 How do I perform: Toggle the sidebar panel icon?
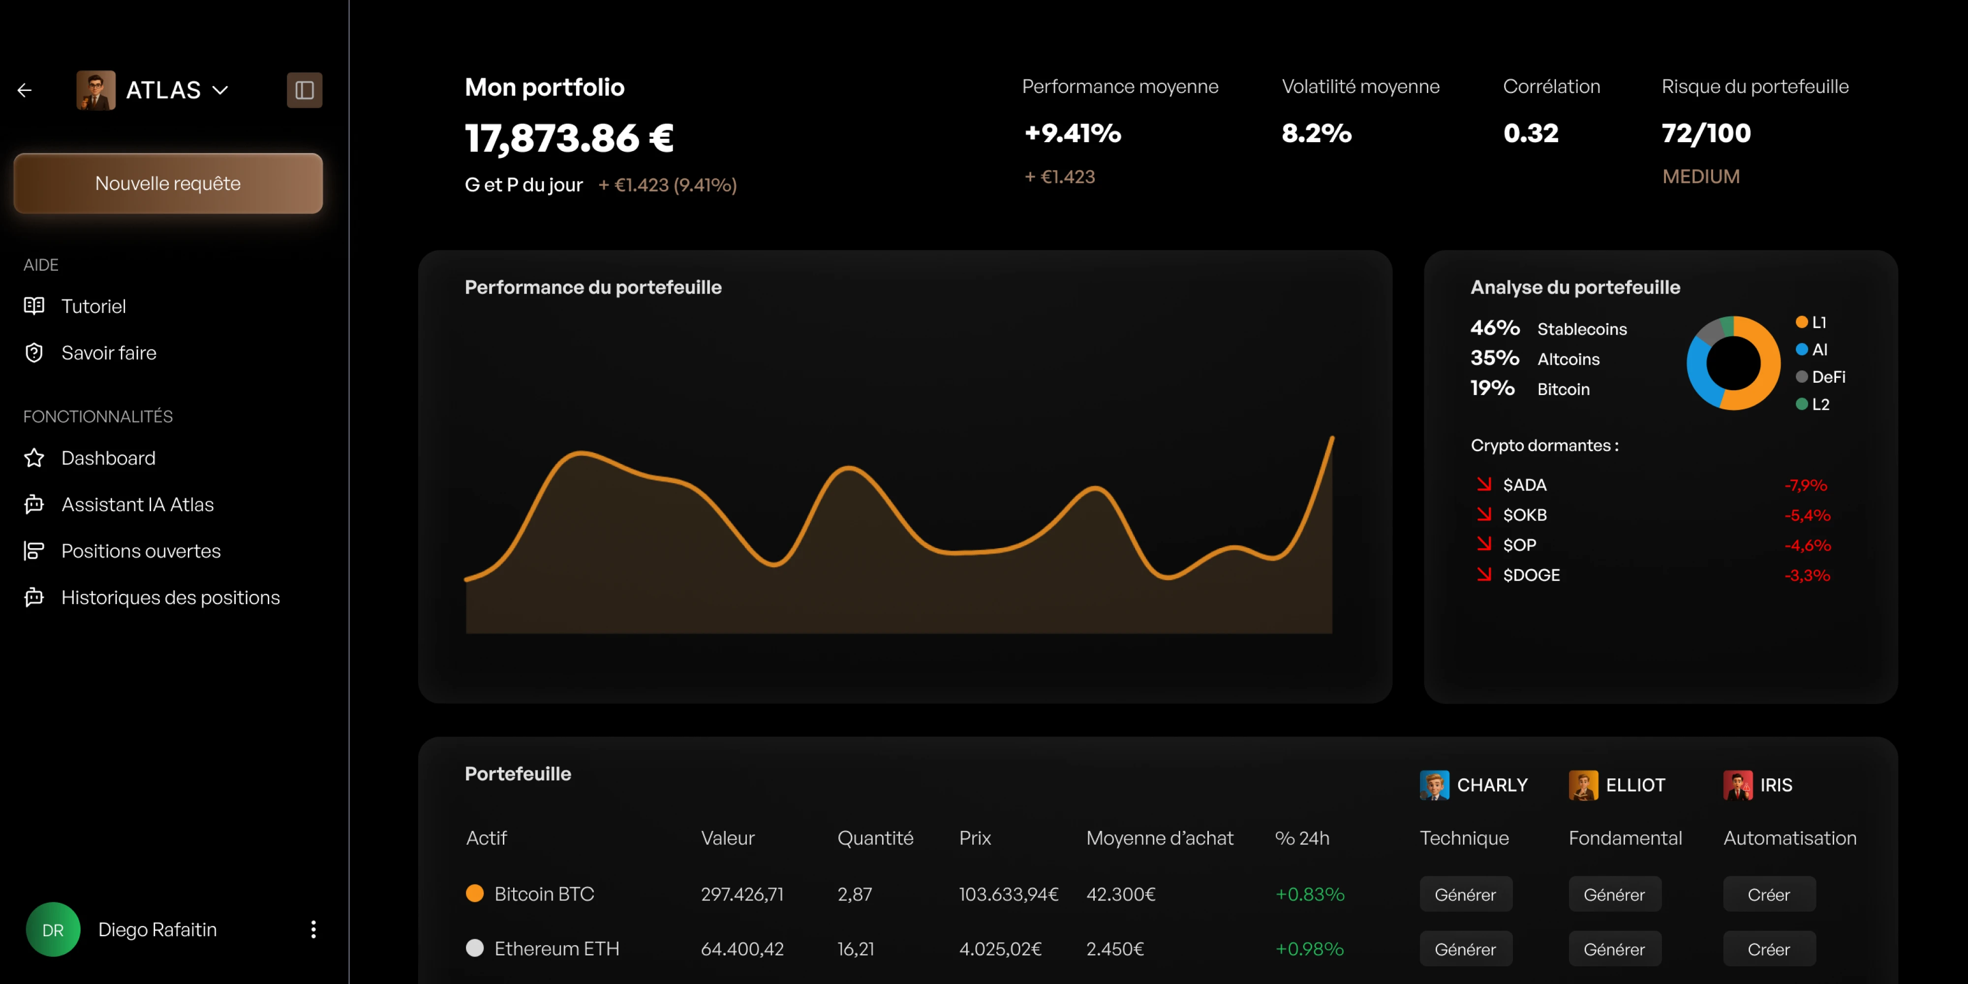tap(304, 90)
